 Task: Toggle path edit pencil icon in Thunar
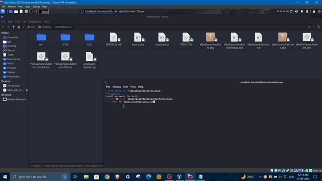click(309, 27)
